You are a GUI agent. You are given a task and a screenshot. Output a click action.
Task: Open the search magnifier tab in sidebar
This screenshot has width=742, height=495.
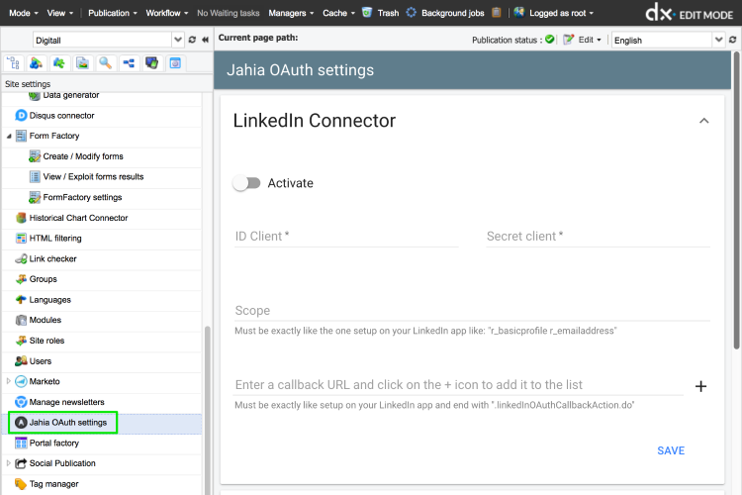[x=105, y=63]
